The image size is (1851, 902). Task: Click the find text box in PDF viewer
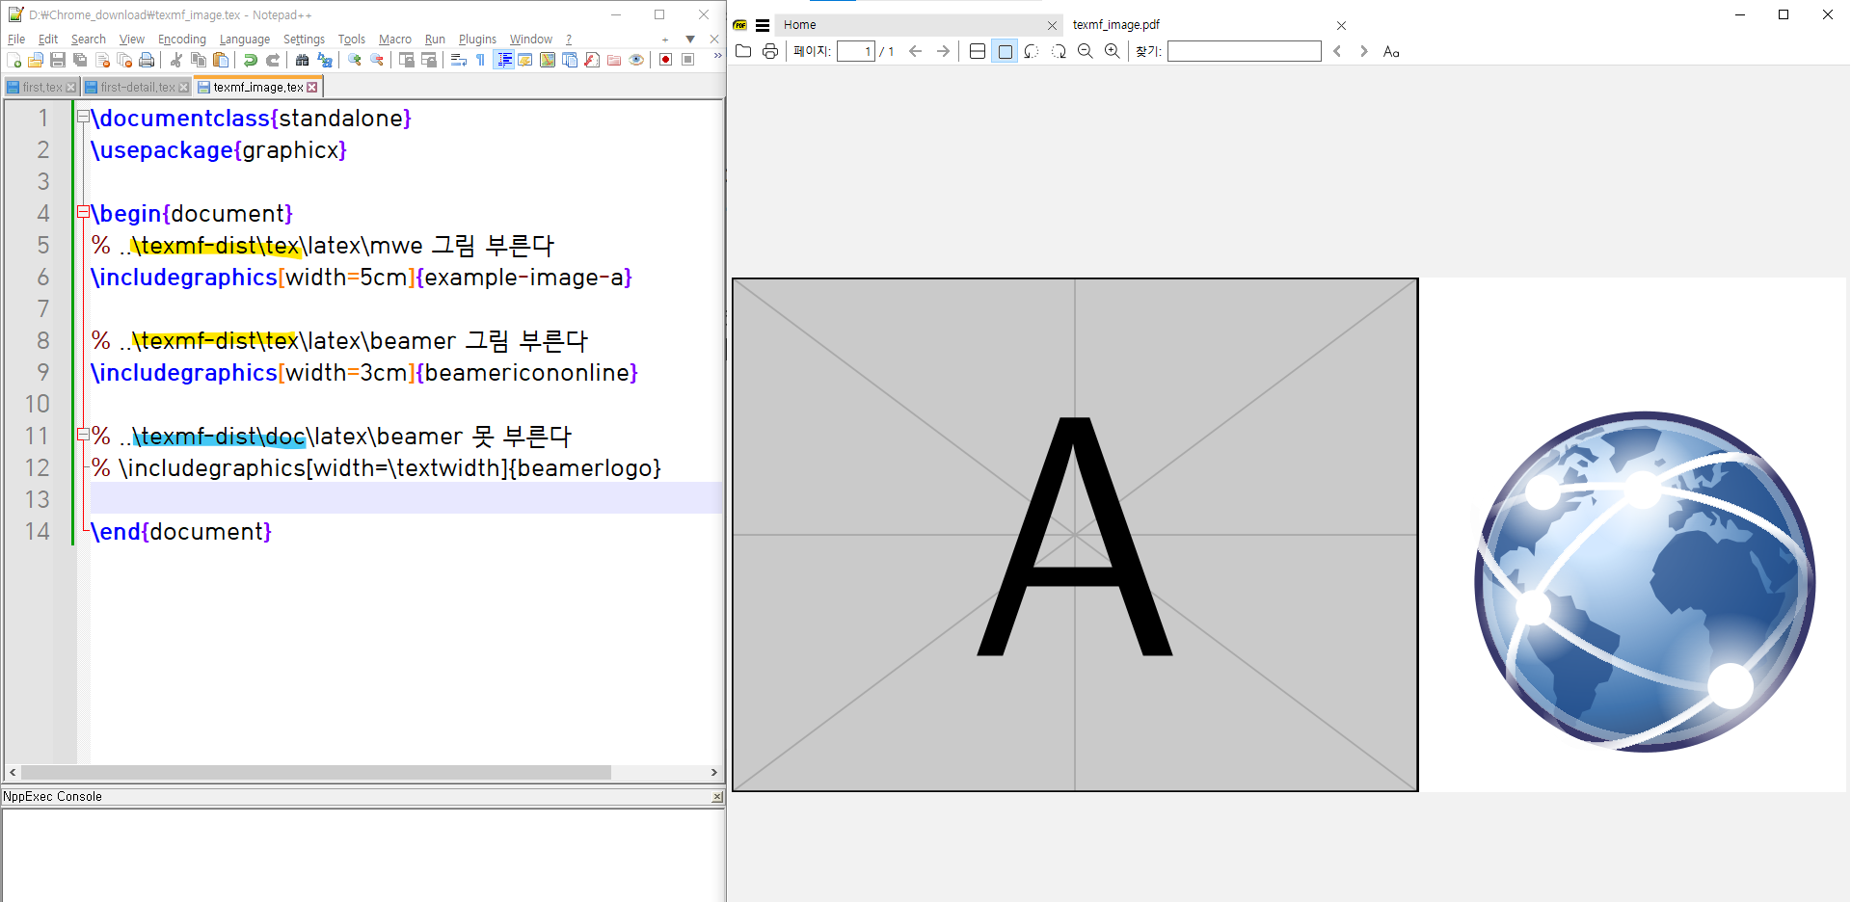pos(1244,51)
